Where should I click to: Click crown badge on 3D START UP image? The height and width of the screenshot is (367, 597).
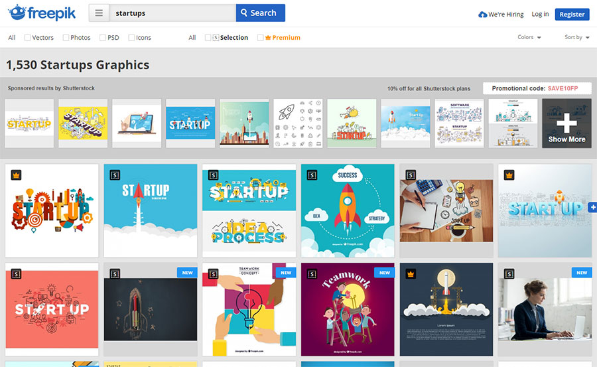tap(509, 175)
